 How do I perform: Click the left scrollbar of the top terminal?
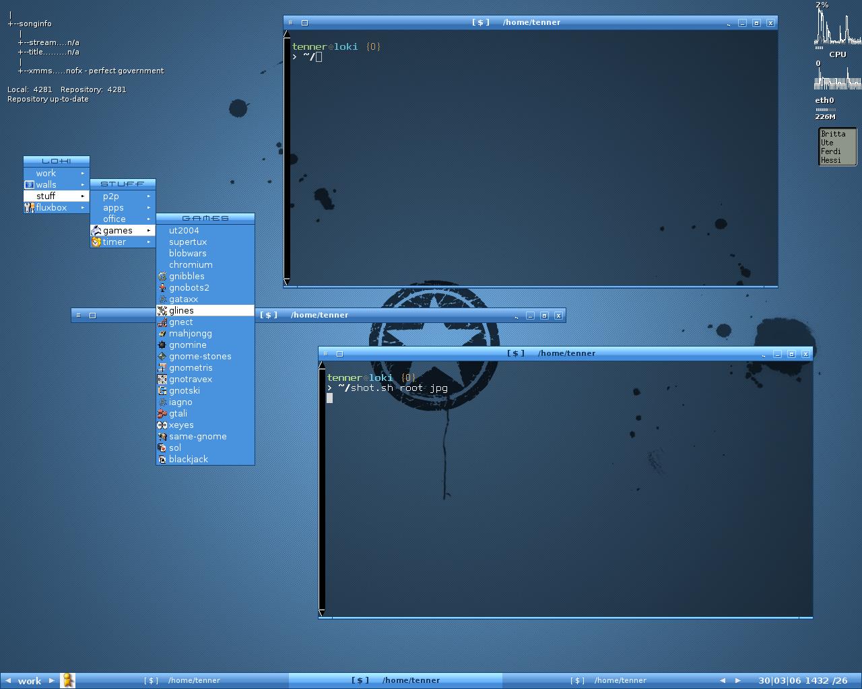point(287,158)
